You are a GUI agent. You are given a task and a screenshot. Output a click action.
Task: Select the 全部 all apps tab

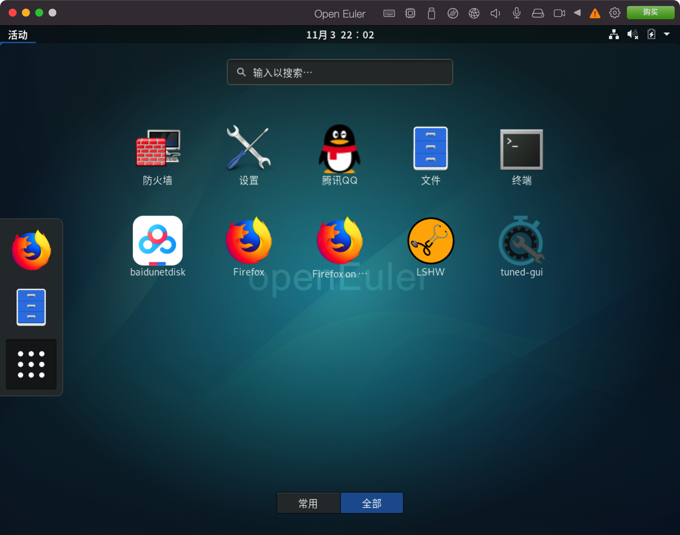pyautogui.click(x=372, y=503)
